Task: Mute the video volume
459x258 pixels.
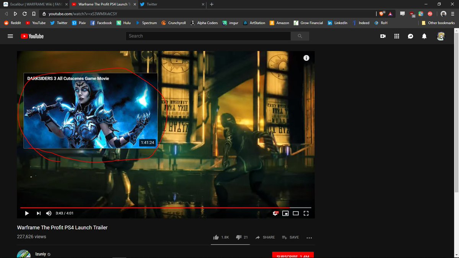Action: (49, 213)
